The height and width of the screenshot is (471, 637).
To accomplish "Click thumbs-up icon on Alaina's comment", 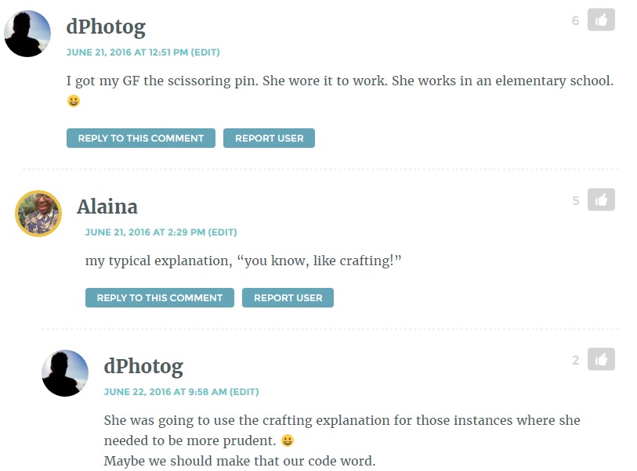I will (601, 200).
